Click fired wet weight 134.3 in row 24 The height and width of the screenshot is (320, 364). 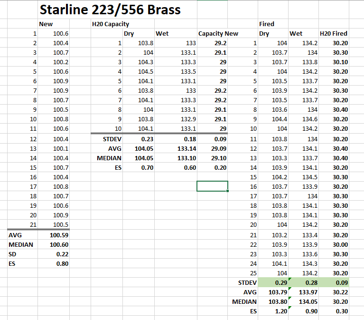pos(303,264)
